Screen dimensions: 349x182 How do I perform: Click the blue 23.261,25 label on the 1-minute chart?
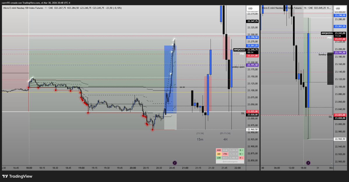[252, 45]
